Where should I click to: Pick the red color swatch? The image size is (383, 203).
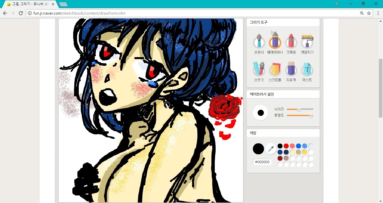click(286, 146)
